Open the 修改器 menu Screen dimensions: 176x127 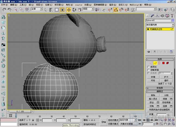click(x=59, y=5)
